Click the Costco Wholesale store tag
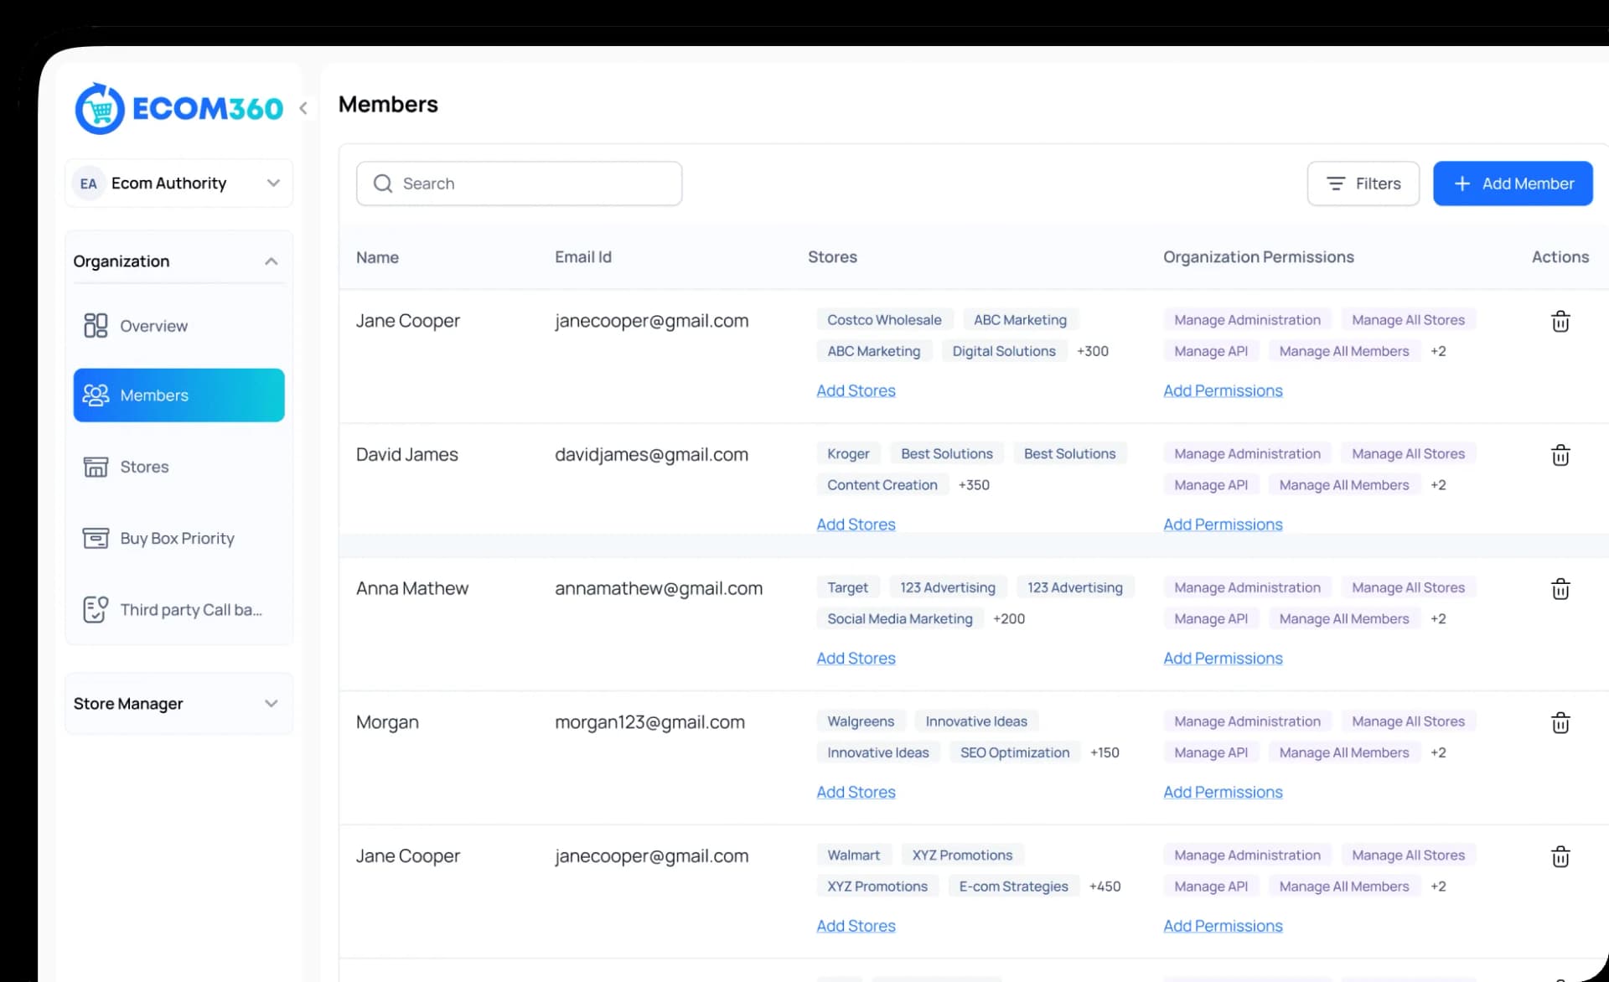 coord(884,319)
